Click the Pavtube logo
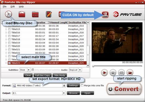 (x=127, y=14)
